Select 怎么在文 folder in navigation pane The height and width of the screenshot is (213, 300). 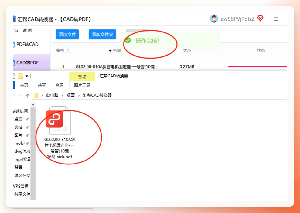(22, 175)
